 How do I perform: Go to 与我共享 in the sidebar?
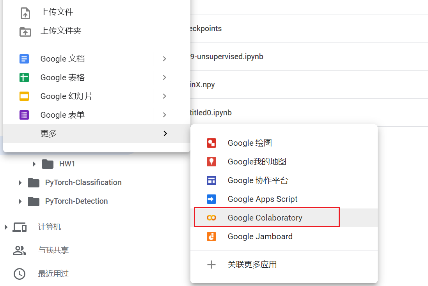point(53,250)
